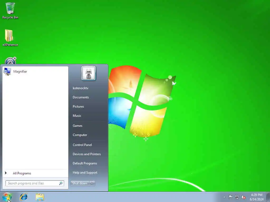Open Default Programs
The image size is (270, 202).
[85, 163]
